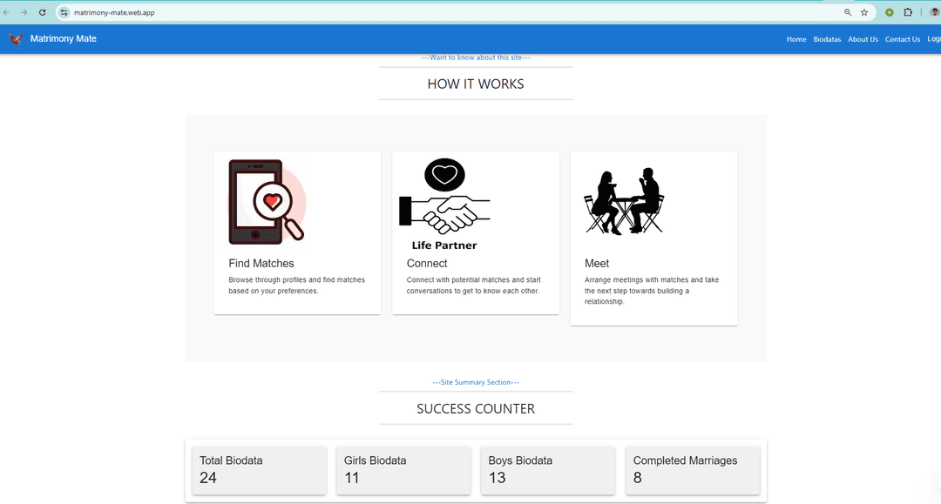
Task: Click the zoom magnifier icon in address bar
Action: point(848,12)
